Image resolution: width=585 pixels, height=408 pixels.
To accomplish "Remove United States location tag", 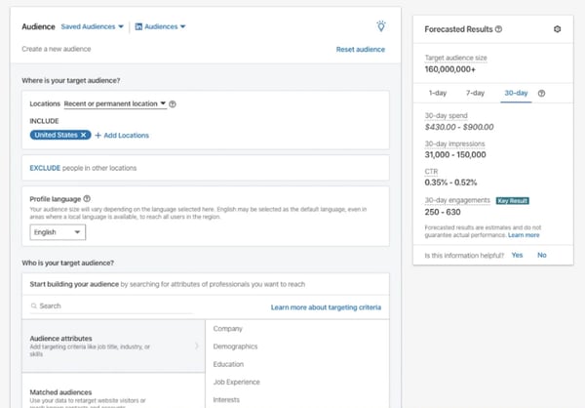I will 84,135.
